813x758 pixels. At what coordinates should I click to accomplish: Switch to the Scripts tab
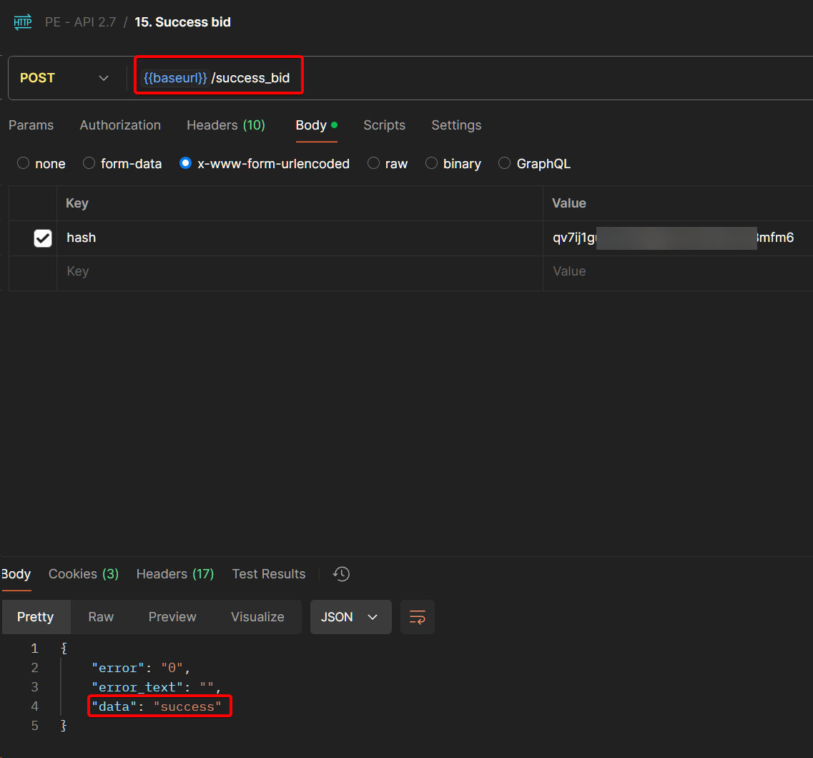(x=384, y=125)
